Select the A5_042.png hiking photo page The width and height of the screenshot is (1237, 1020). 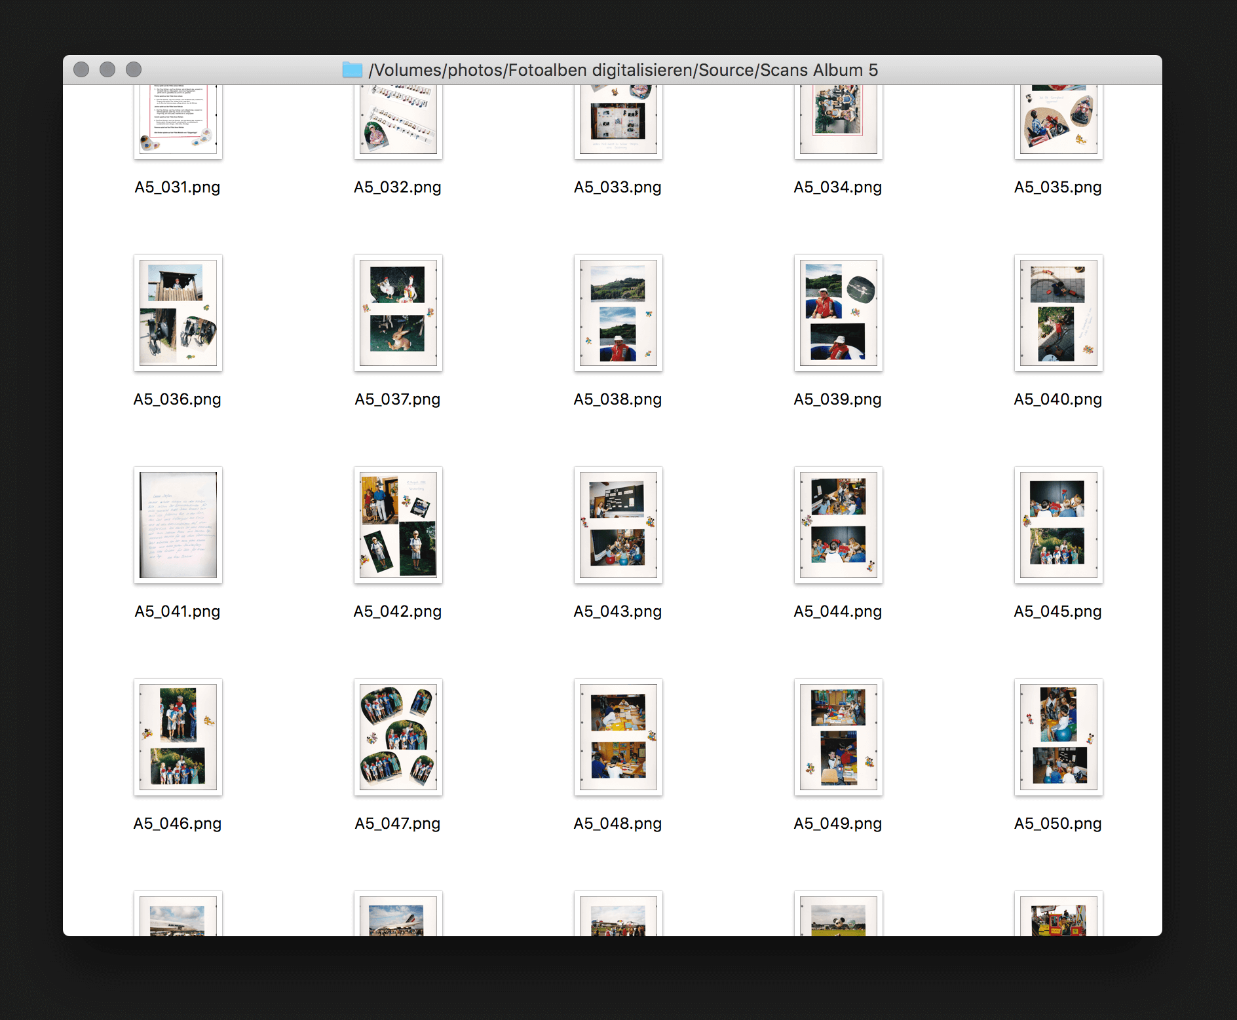tap(398, 525)
